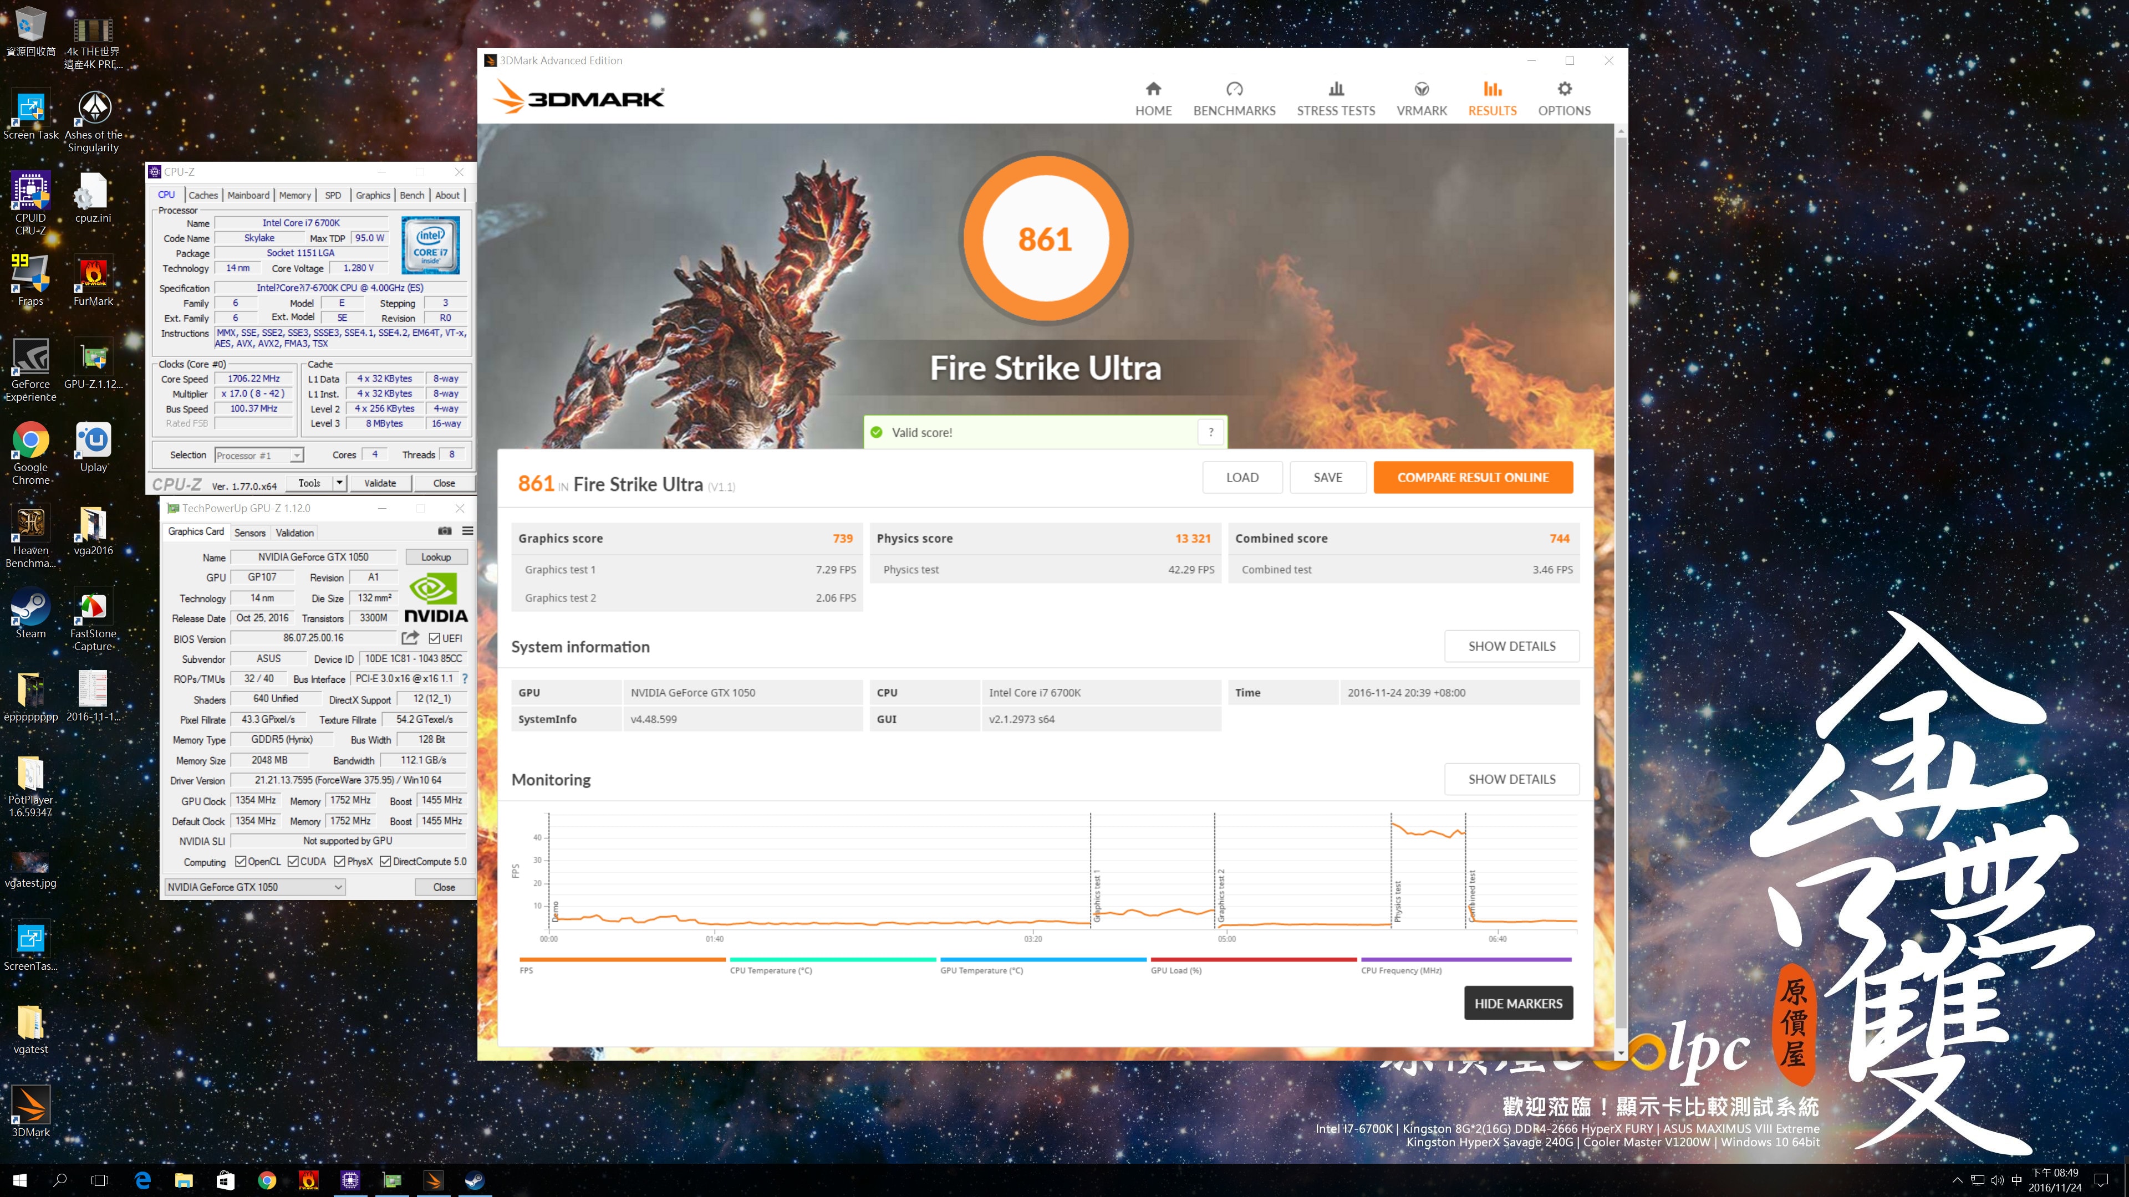Select the GPU Load red legend bar
Viewport: 2129px width, 1197px height.
[x=1254, y=960]
